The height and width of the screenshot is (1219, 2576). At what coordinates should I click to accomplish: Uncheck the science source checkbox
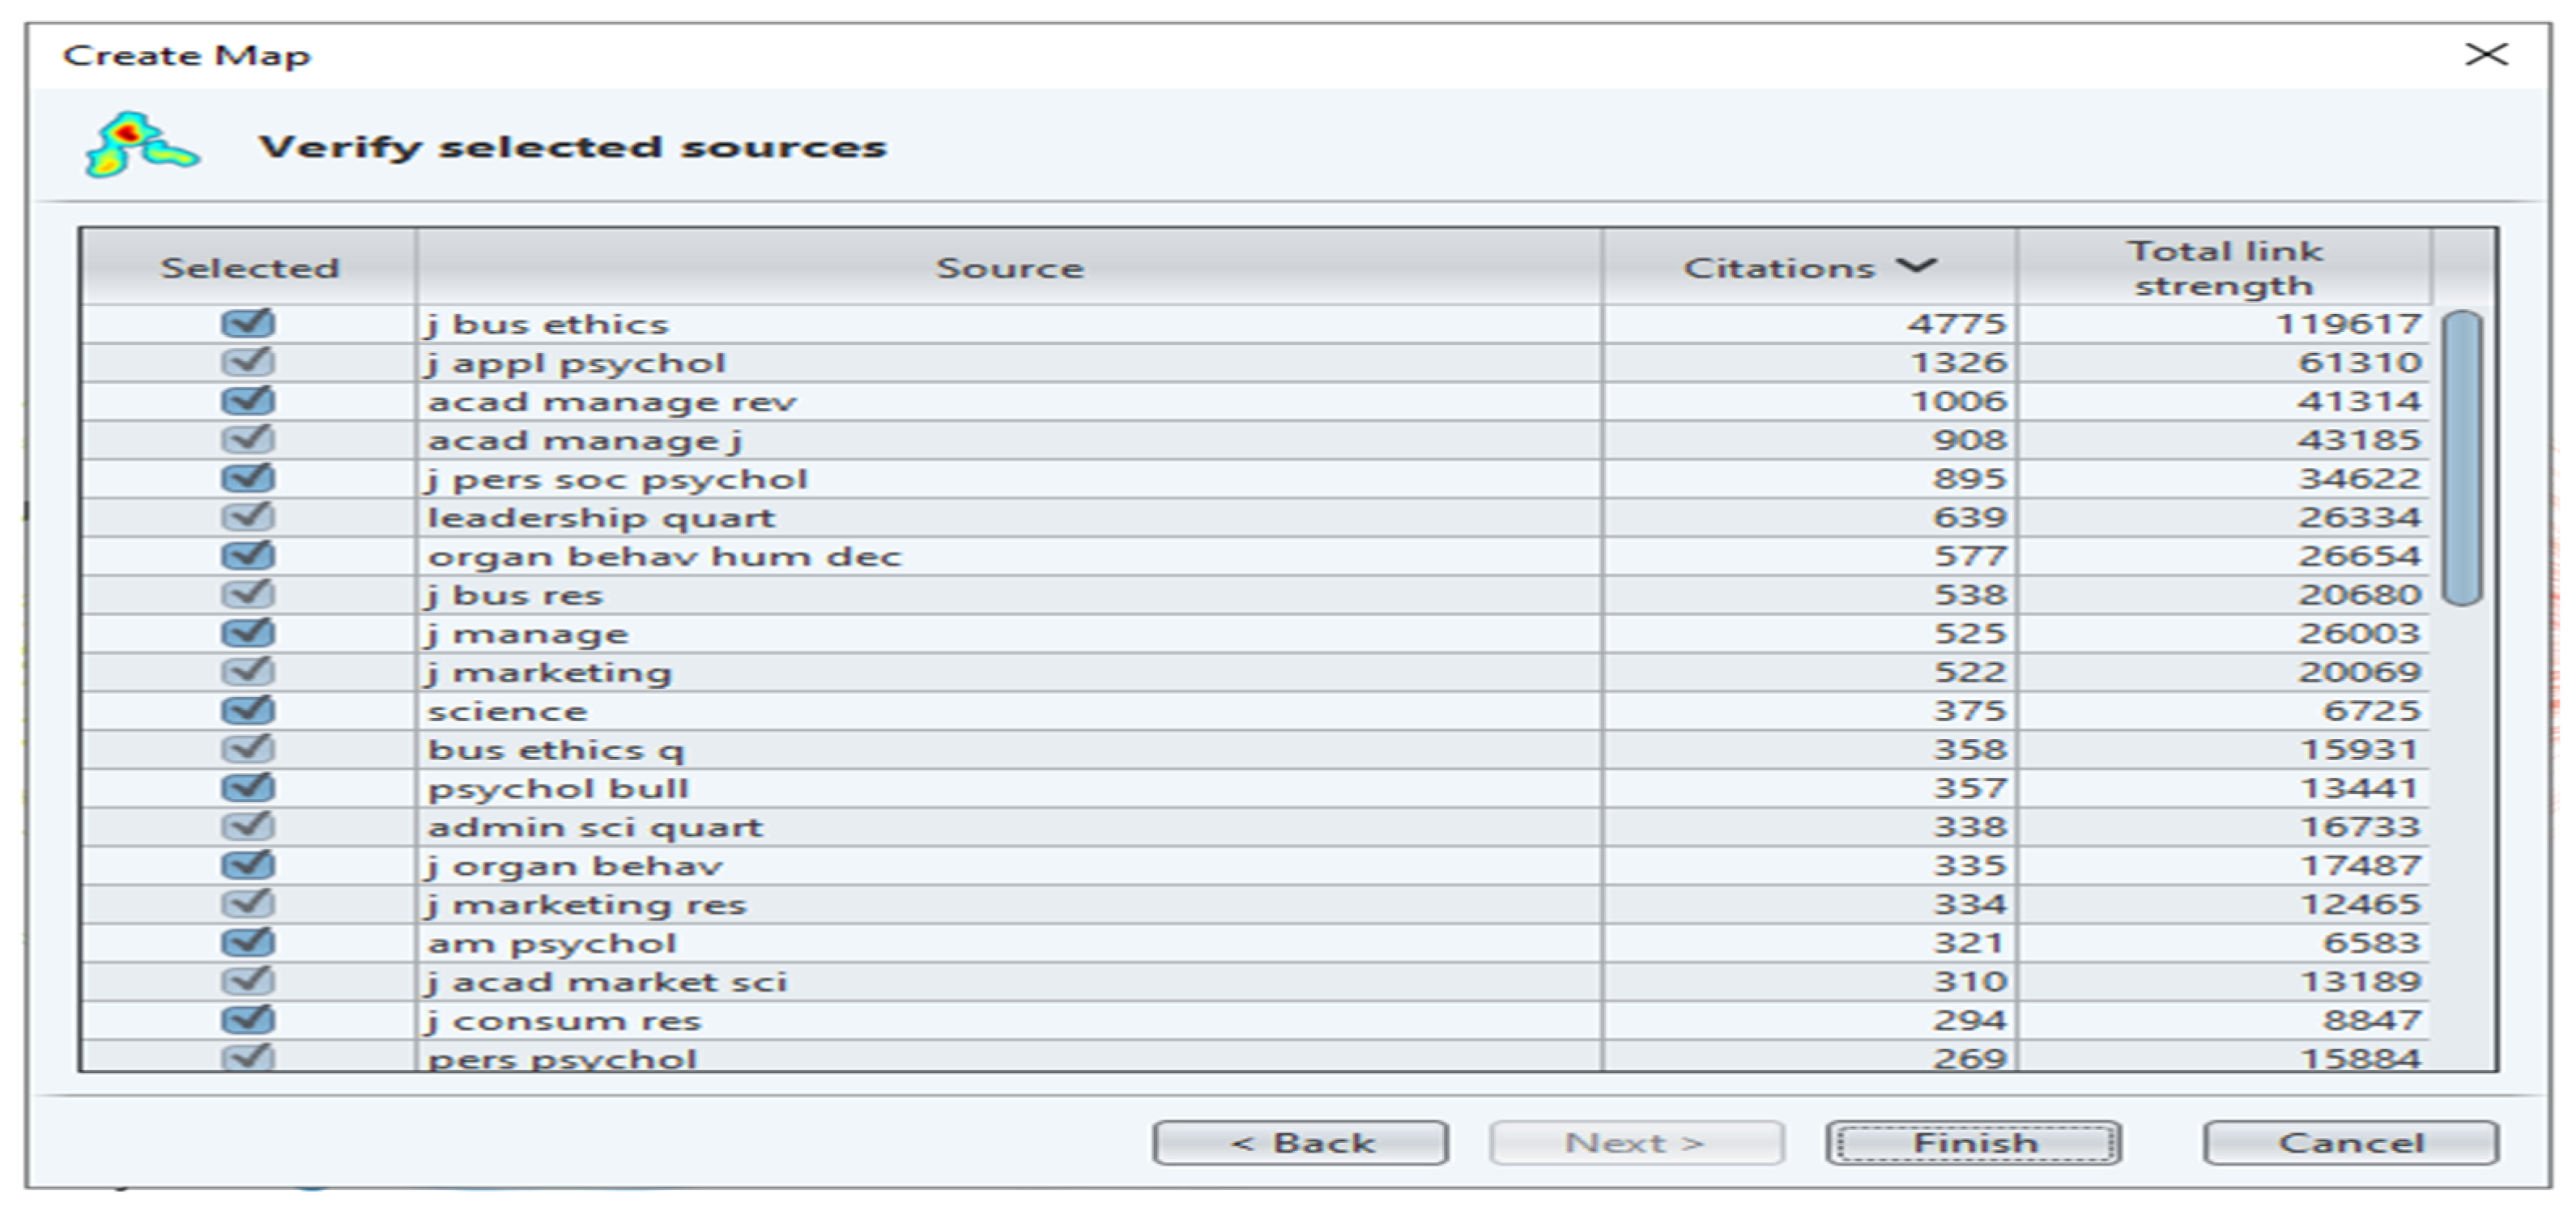coord(248,711)
